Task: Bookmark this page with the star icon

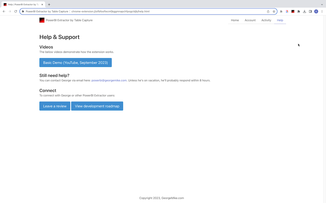Action: 274,11
